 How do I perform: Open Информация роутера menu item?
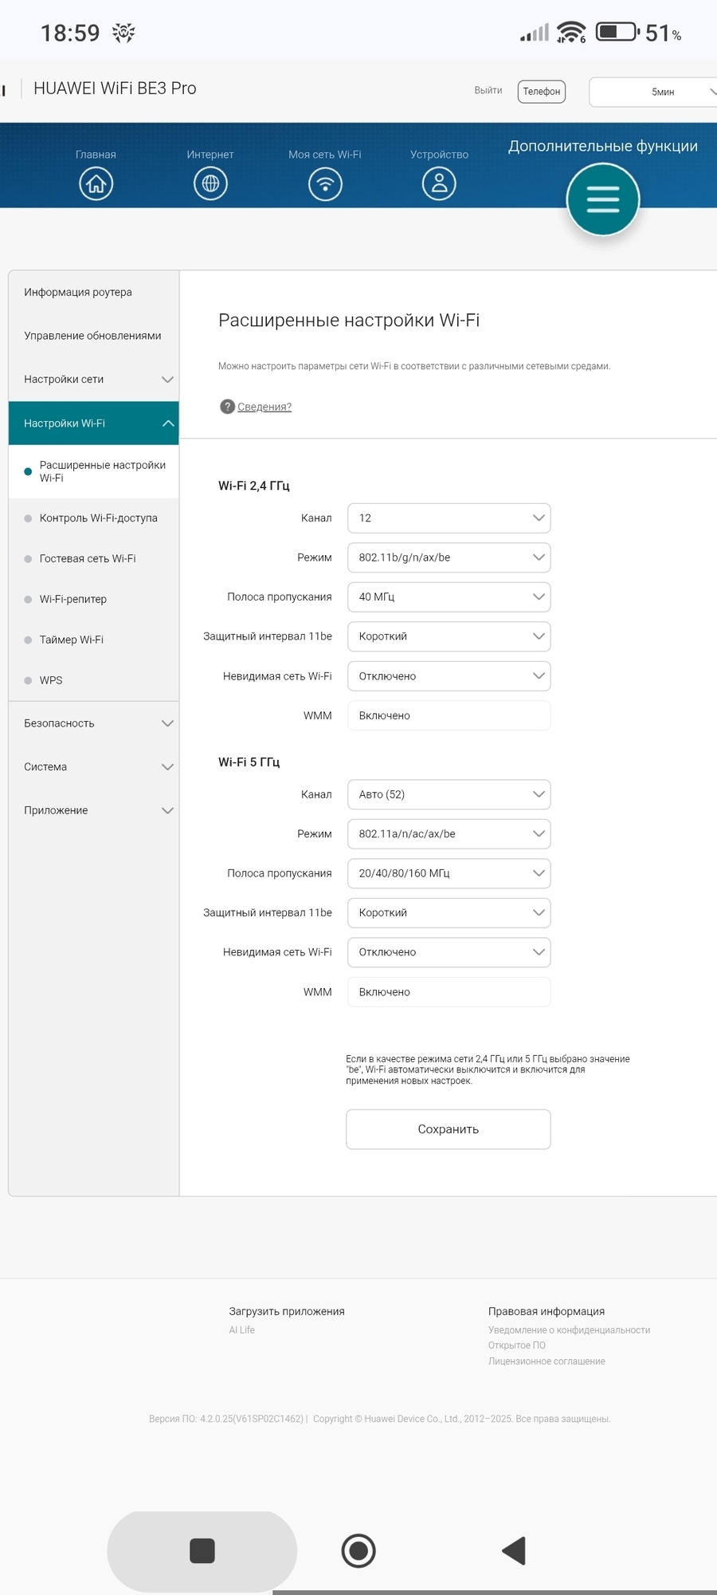click(94, 292)
